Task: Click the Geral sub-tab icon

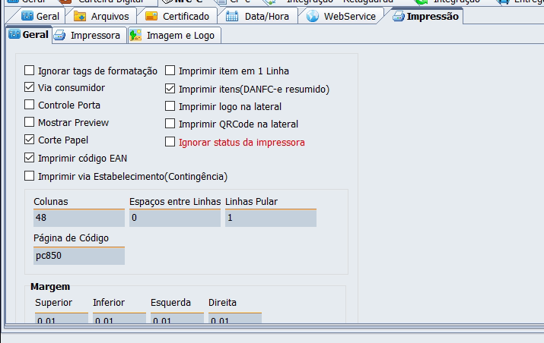Action: pos(13,35)
